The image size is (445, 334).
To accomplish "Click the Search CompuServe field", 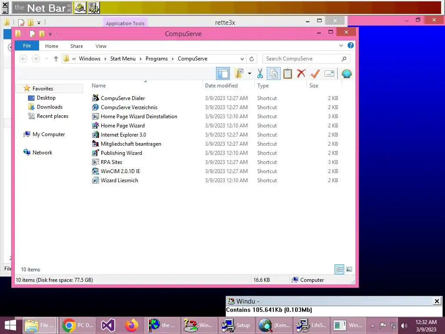I will click(306, 59).
